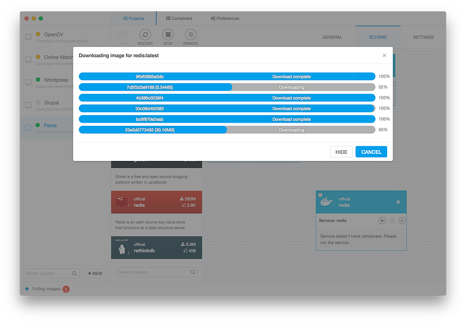466x324 pixels.
Task: Click the Drupal project monitor icon
Action: pyautogui.click(x=28, y=105)
